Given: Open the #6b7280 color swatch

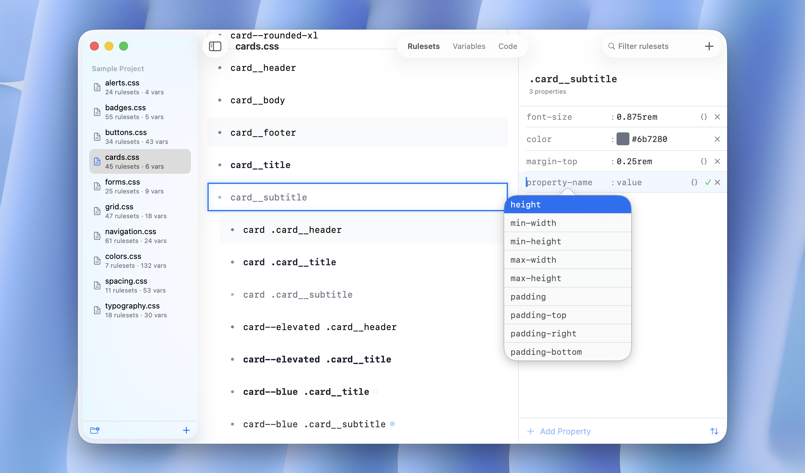Looking at the screenshot, I should (x=622, y=139).
